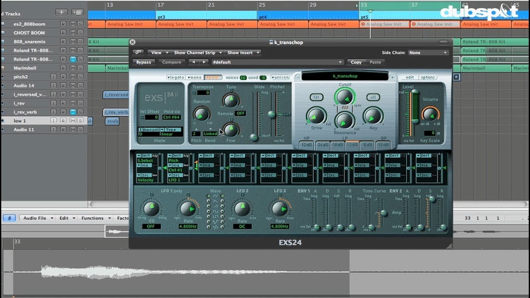The height and width of the screenshot is (298, 530).
Task: Click the duplicate track icon
Action: 77,12
